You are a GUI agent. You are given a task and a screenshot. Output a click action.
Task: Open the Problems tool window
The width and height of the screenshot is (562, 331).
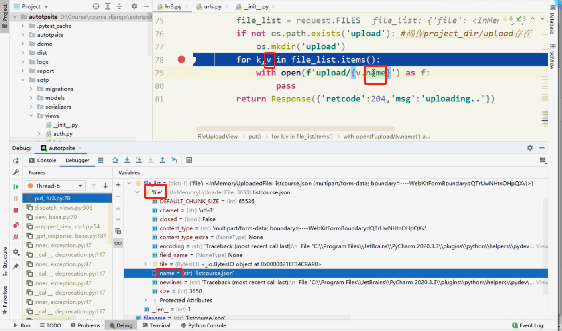(x=85, y=325)
